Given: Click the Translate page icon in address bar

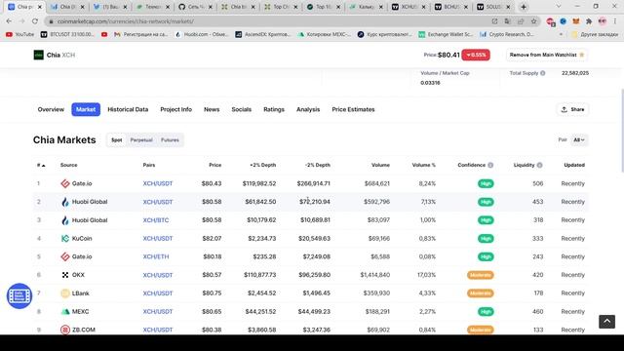Looking at the screenshot, I should [x=507, y=21].
